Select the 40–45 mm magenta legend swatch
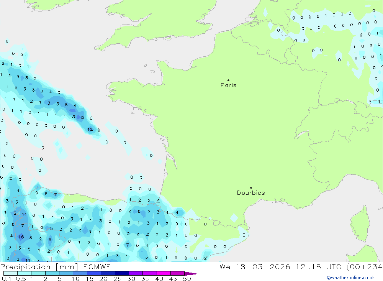 pyautogui.click(x=164, y=273)
